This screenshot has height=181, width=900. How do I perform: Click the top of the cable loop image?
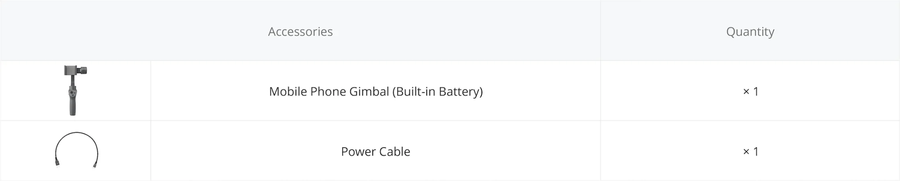tap(76, 133)
